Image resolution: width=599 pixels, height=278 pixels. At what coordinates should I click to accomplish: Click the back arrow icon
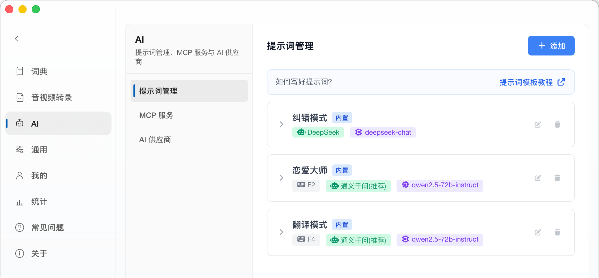[17, 39]
